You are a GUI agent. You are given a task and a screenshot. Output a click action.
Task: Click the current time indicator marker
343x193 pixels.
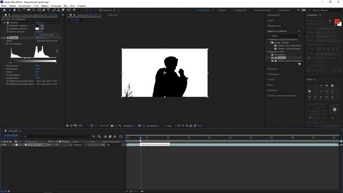tap(140, 138)
